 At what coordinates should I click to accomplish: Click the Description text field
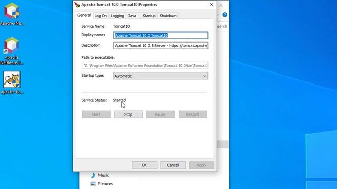pos(161,46)
